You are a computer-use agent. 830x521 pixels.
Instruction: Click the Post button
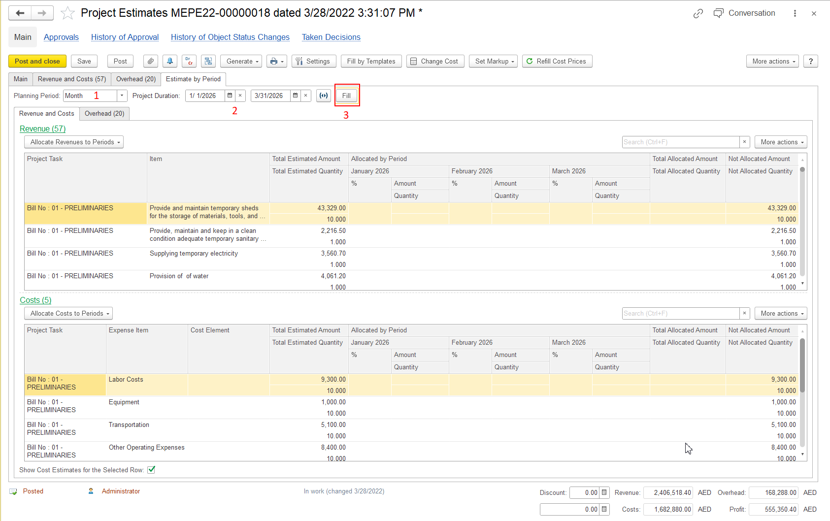pyautogui.click(x=120, y=61)
